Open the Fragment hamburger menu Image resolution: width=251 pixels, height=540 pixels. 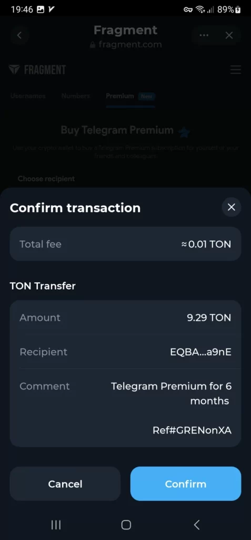[236, 70]
